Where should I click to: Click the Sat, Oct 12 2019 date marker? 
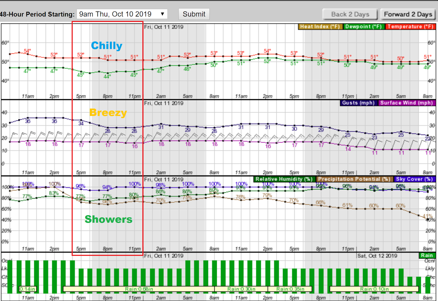tap(377, 256)
